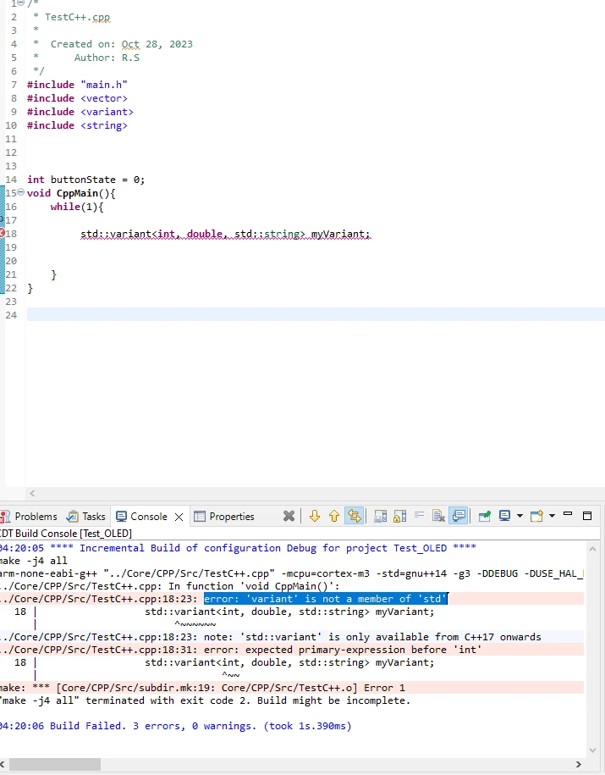Open dropdown next to Display Selected Console
The image size is (605, 775).
click(x=520, y=516)
